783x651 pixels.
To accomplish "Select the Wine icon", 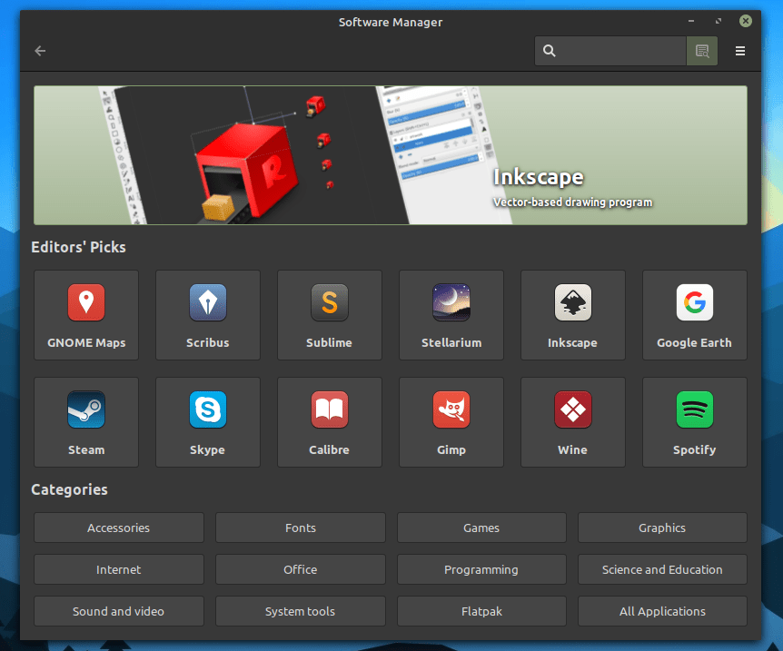I will (x=572, y=422).
